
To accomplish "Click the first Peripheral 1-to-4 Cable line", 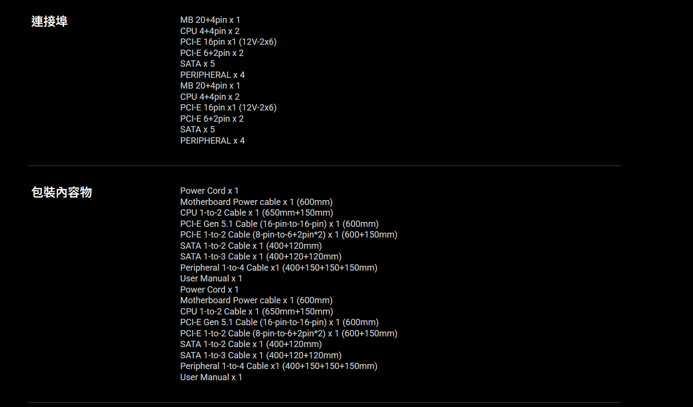I will [x=279, y=268].
